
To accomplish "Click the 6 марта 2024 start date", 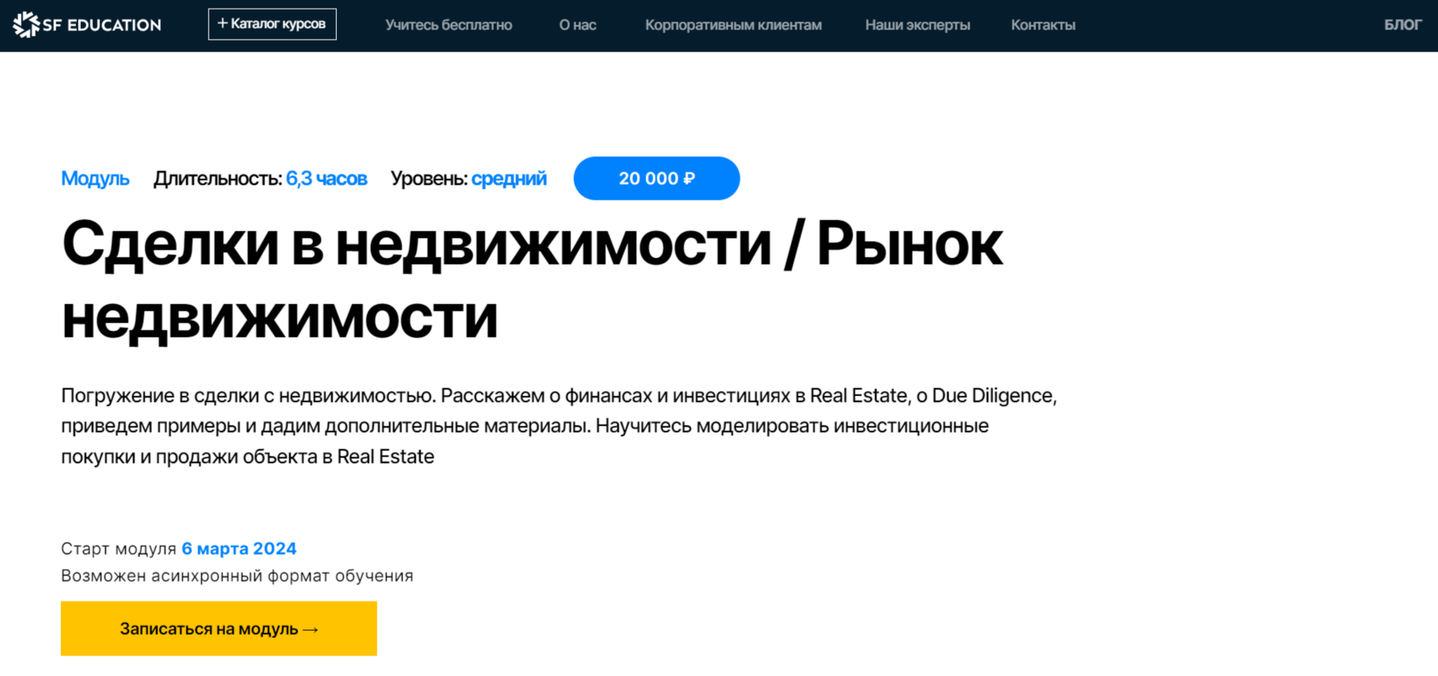I will point(239,548).
